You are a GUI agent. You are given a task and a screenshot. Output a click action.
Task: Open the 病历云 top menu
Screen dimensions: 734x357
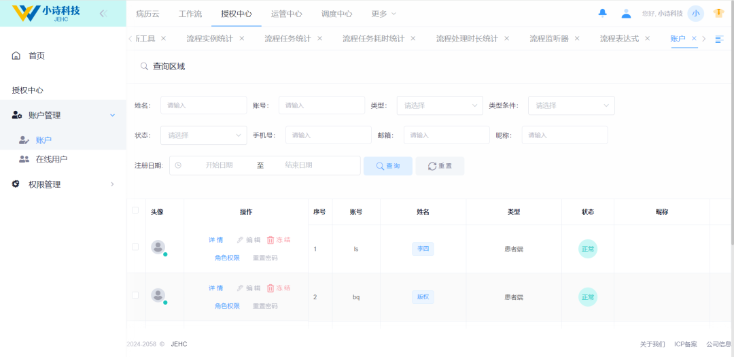148,14
